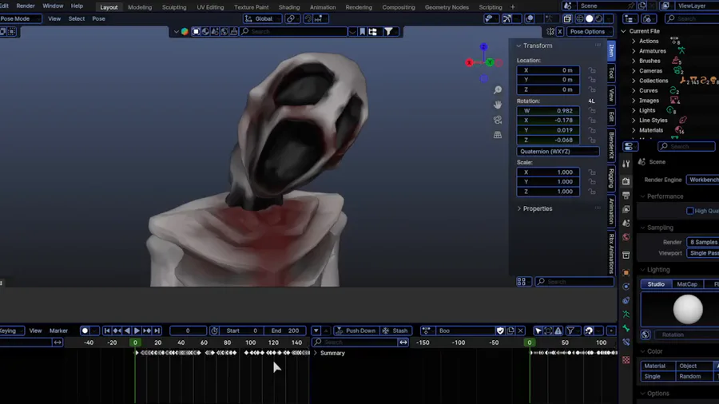This screenshot has width=719, height=404.
Task: Open the Output properties tab icon
Action: [626, 195]
